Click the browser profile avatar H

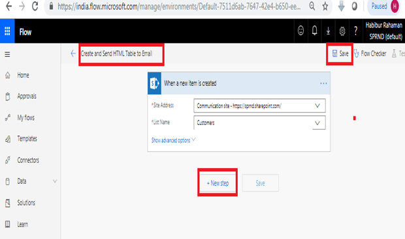click(395, 6)
